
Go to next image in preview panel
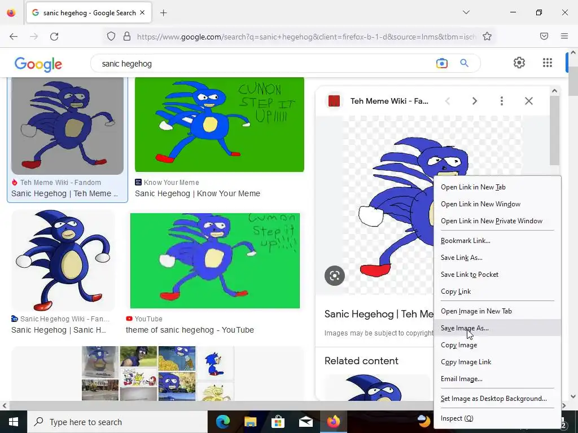[475, 101]
